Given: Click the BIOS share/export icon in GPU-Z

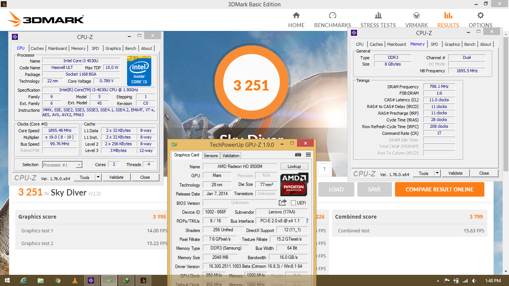Looking at the screenshot, I should 283,202.
